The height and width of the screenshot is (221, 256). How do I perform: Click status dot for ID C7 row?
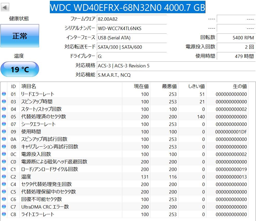pos(4,206)
